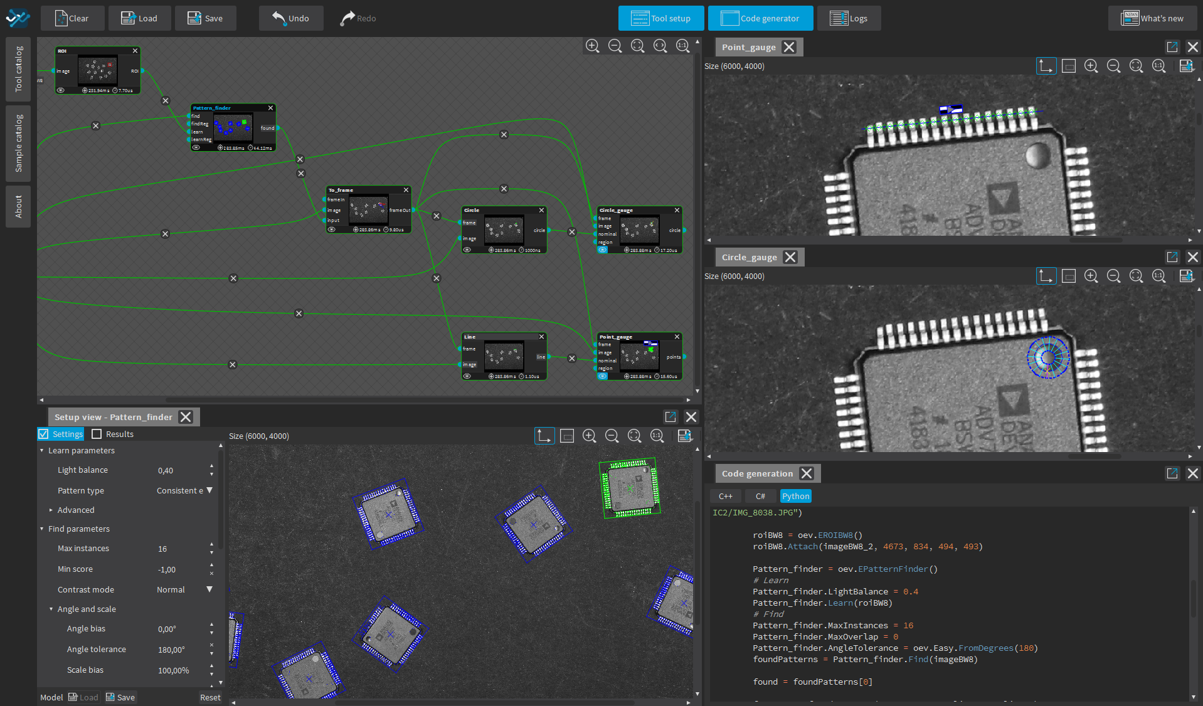Viewport: 1203px width, 706px height.
Task: Open the Tool catalog side tab
Action: pyautogui.click(x=18, y=69)
